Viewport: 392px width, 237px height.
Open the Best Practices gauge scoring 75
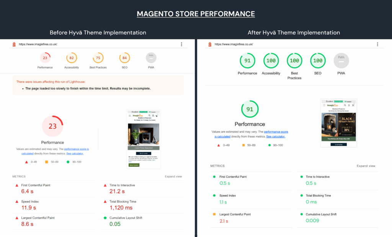[98, 58]
